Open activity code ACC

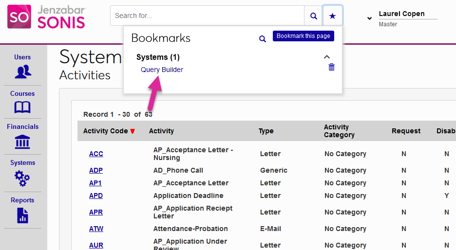coord(96,154)
